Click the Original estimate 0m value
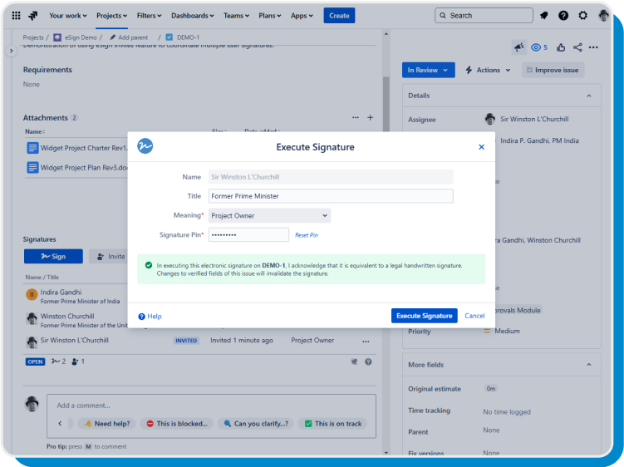Screen dimensions: 624x467 pyautogui.click(x=491, y=389)
